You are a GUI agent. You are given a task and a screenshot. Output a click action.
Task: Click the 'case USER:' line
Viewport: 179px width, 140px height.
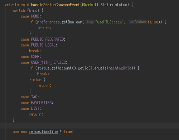(31, 57)
